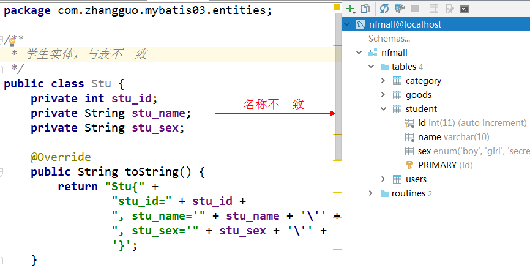Open the Schemas... link

389,39
